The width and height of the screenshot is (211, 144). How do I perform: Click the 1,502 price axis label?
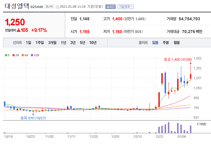pos(198,58)
